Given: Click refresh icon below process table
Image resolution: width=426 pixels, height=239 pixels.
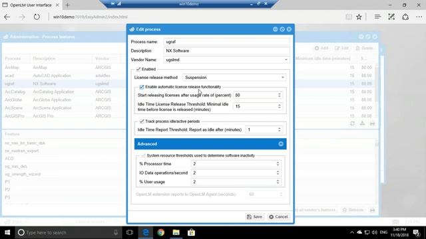Looking at the screenshot, I should click(352, 123).
